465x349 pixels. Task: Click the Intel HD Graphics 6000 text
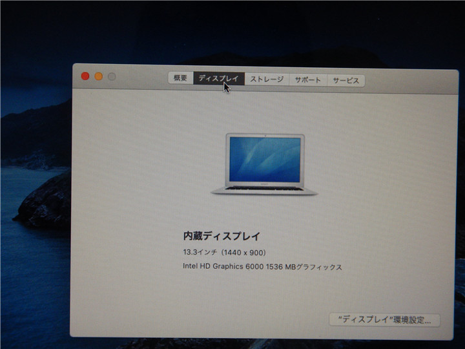pyautogui.click(x=223, y=266)
